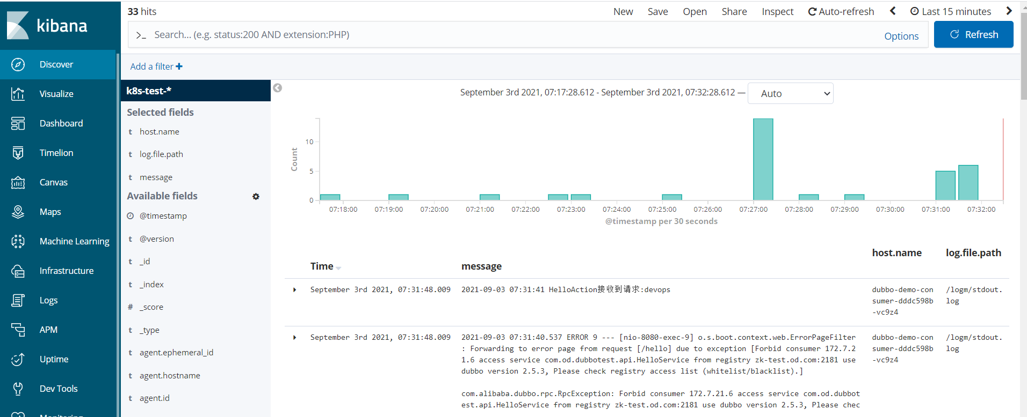Open the Last 15 minutes time picker
1027x417 pixels.
[x=951, y=11]
